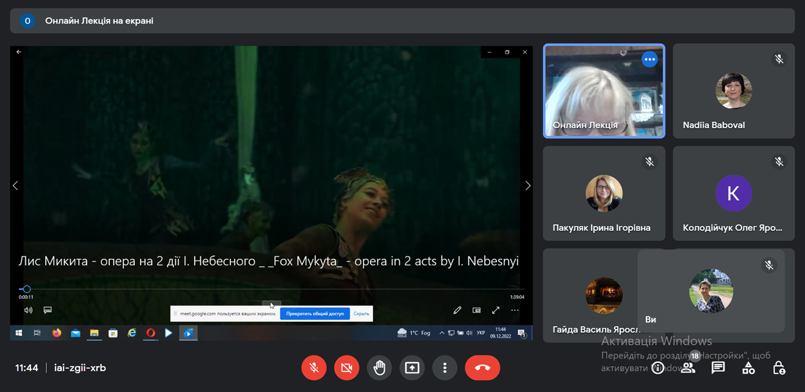805x392 pixels.
Task: Open Microsoft Store from shared taskbar
Action: pyautogui.click(x=113, y=333)
